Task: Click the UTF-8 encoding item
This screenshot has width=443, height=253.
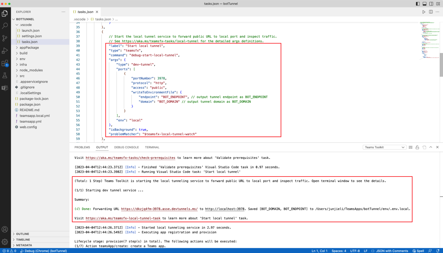Action: (x=355, y=251)
